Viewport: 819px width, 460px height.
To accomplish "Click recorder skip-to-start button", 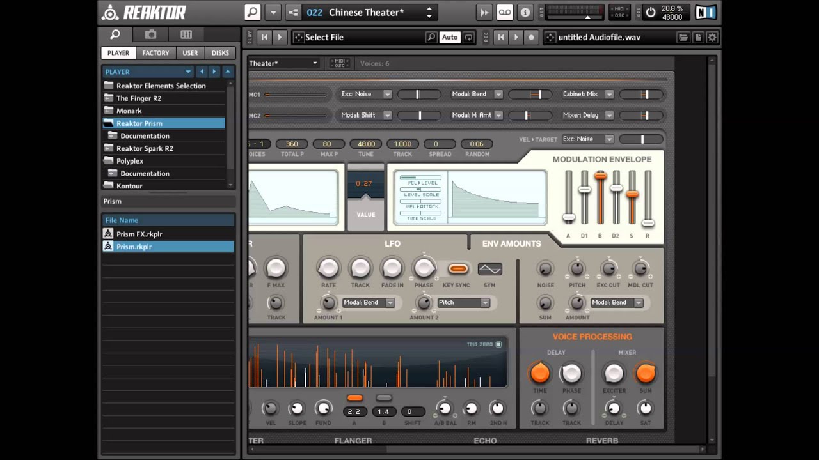I will click(x=501, y=38).
